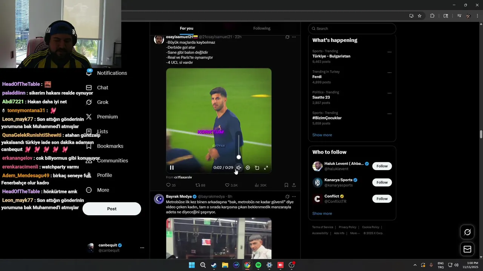
Task: Focus the Search input field
Action: coord(352,29)
